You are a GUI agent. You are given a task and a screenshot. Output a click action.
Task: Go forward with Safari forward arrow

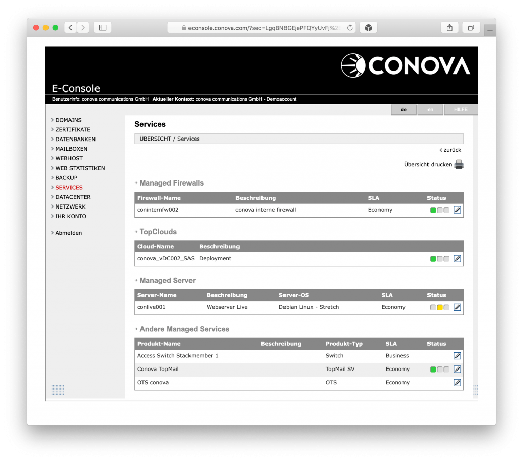(x=83, y=28)
